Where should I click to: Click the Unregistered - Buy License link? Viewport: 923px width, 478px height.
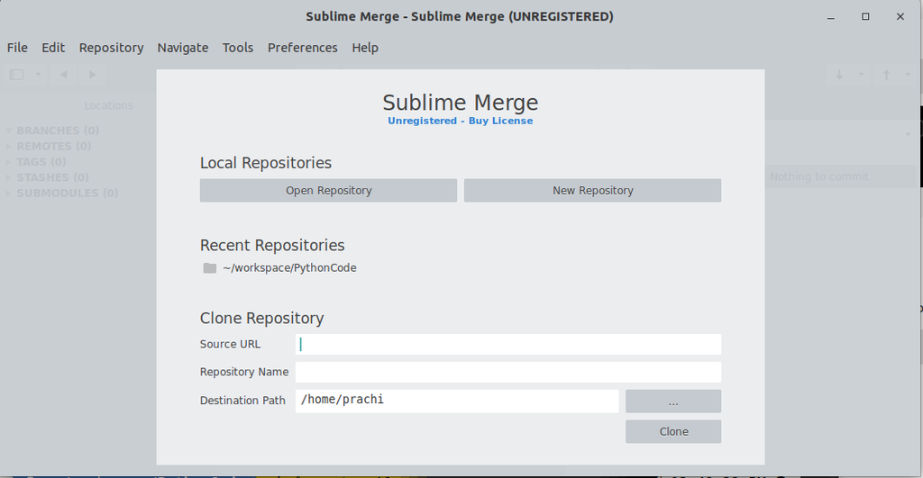(x=460, y=121)
